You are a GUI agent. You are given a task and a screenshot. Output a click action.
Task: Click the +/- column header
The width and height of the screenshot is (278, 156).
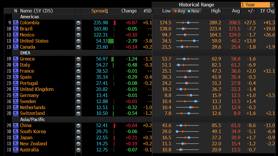click(x=251, y=11)
